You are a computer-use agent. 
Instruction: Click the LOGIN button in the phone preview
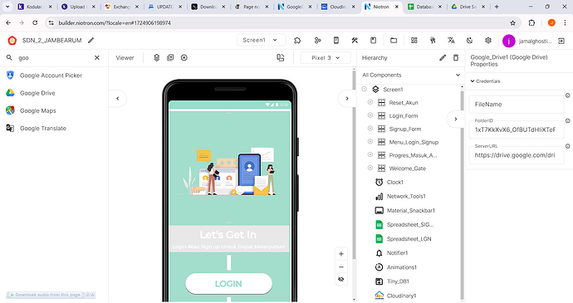[228, 284]
